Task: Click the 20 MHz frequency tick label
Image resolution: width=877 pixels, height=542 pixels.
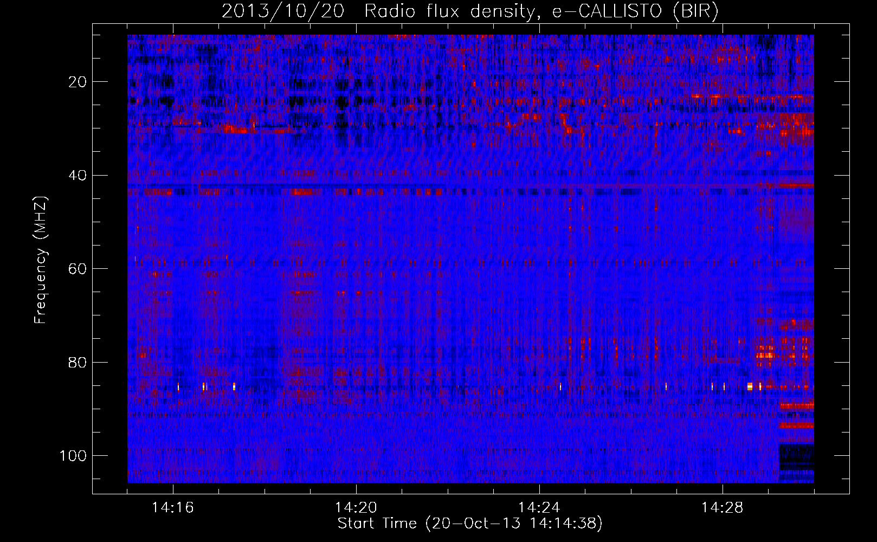Action: 78,82
